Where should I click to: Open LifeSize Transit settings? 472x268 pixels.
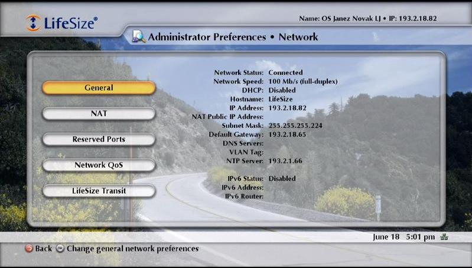click(99, 191)
